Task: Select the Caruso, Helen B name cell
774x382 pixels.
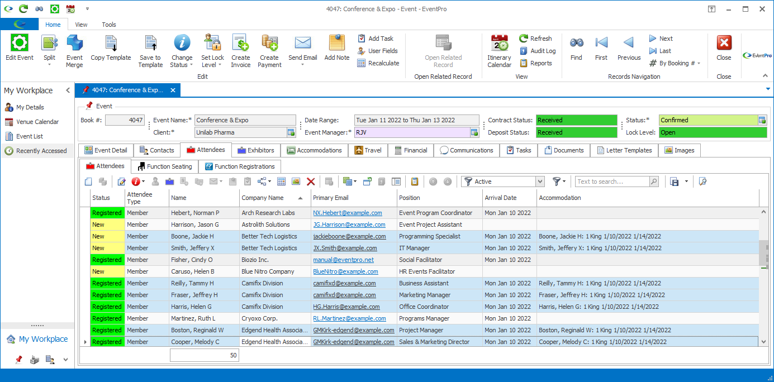Action: tap(204, 271)
